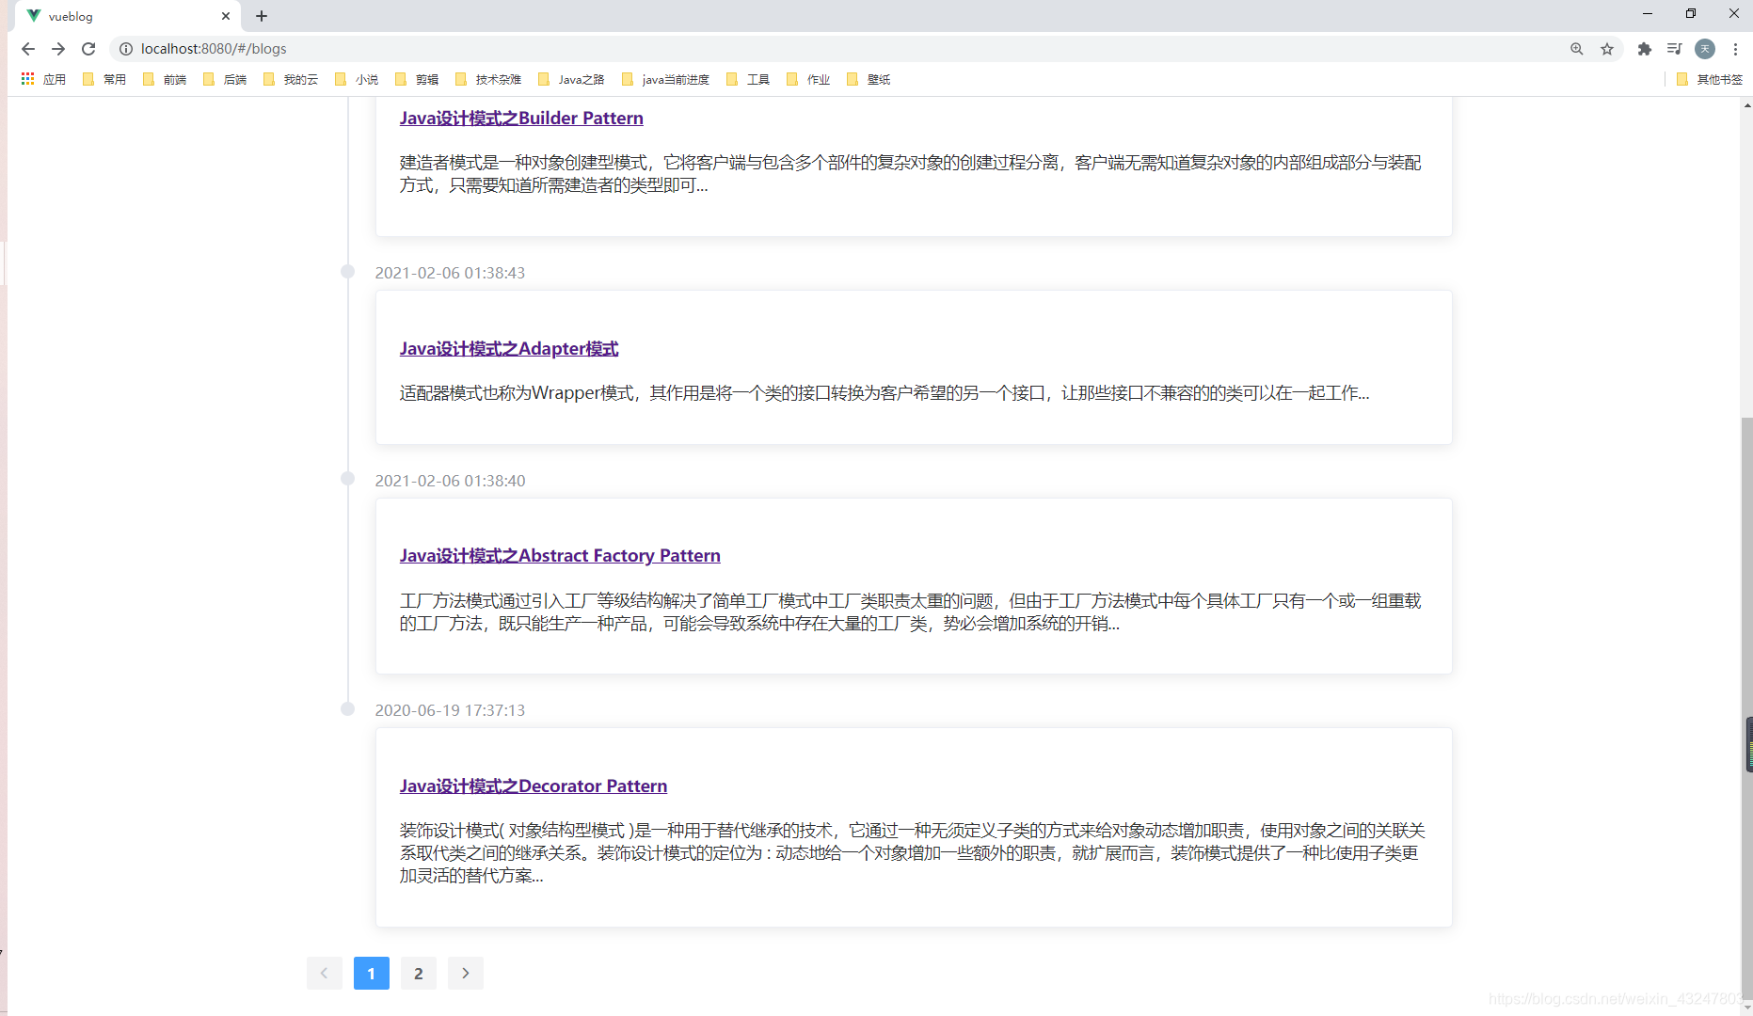This screenshot has height=1016, width=1753.
Task: Open the Apps grid shortcut 应用
Action: coord(43,79)
